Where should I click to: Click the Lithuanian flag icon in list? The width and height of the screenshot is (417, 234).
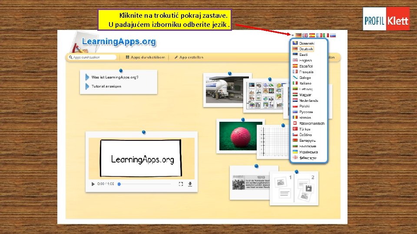[x=295, y=89]
